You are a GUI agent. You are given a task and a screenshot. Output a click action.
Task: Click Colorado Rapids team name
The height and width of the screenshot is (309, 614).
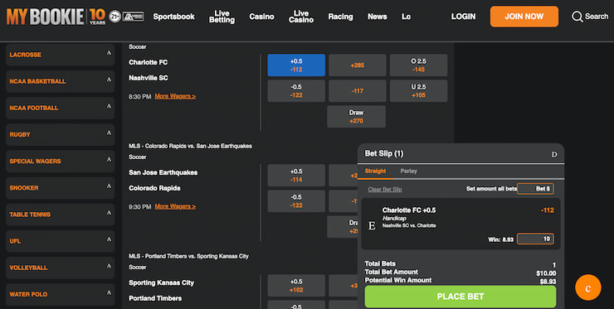[154, 188]
